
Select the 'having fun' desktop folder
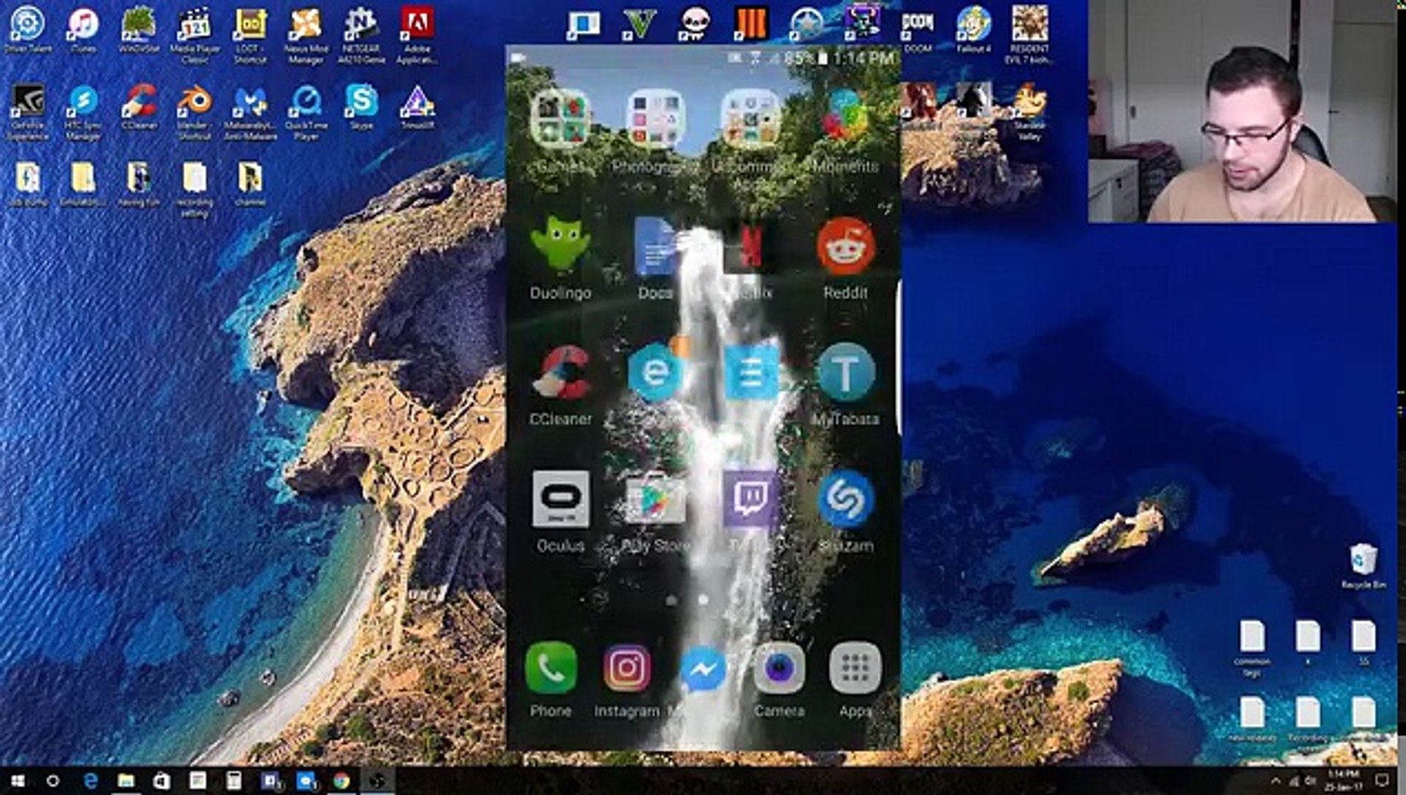139,184
